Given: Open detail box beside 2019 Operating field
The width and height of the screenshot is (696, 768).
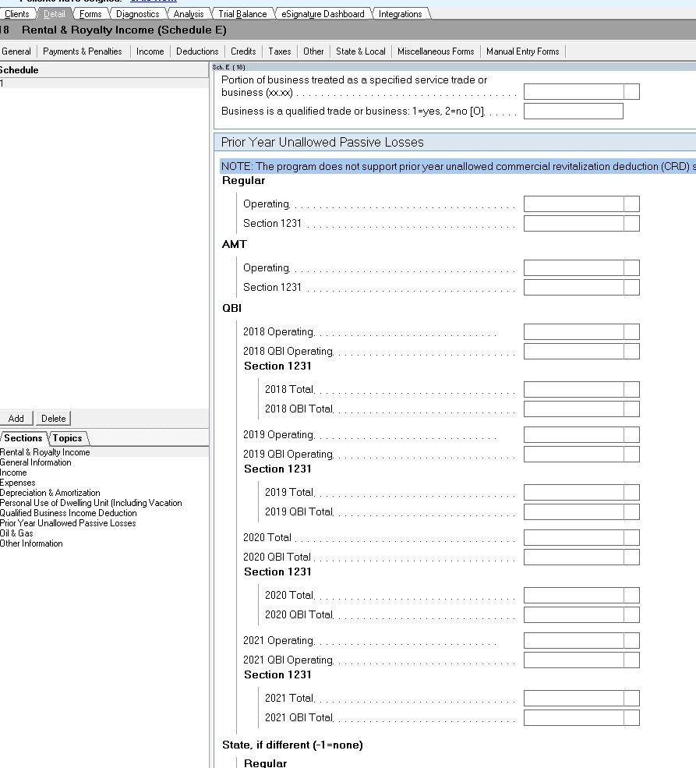Looking at the screenshot, I should pos(632,434).
